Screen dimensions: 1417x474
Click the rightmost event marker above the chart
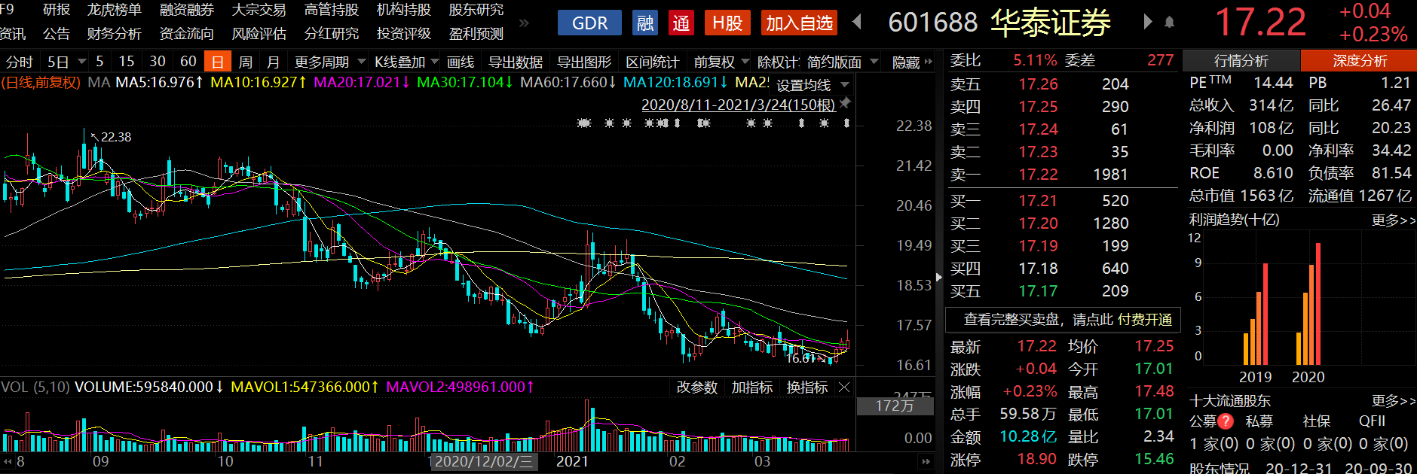click(x=846, y=123)
